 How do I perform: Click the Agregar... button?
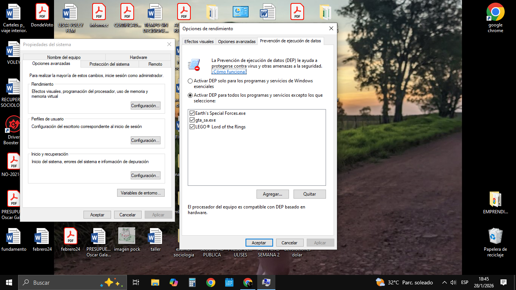coord(272,194)
